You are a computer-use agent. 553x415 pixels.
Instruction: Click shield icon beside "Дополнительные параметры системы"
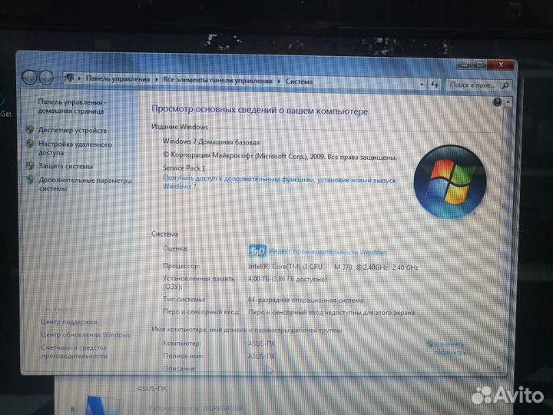[x=31, y=180]
